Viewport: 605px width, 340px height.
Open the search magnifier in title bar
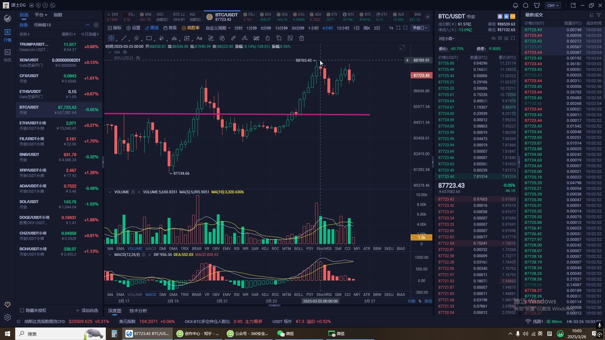click(526, 5)
